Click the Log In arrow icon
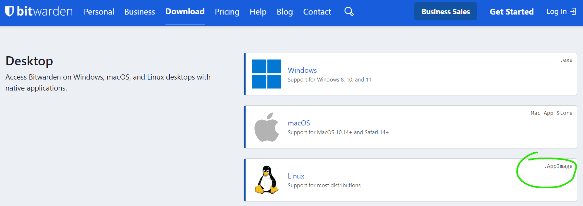This screenshot has height=206, width=583. coord(573,12)
